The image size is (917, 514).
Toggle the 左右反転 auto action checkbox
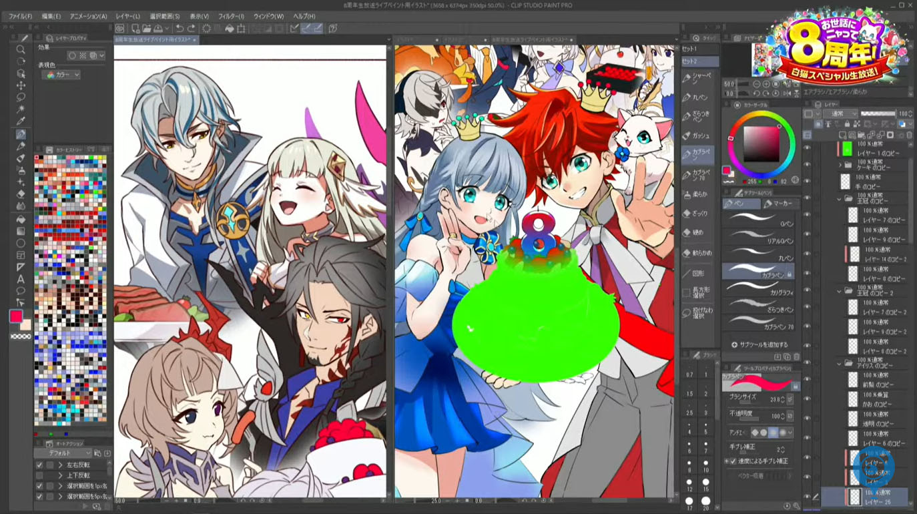39,465
